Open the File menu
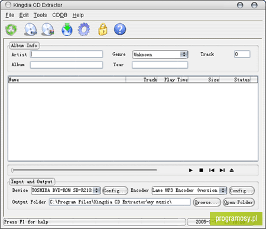266x229 pixels. point(9,15)
